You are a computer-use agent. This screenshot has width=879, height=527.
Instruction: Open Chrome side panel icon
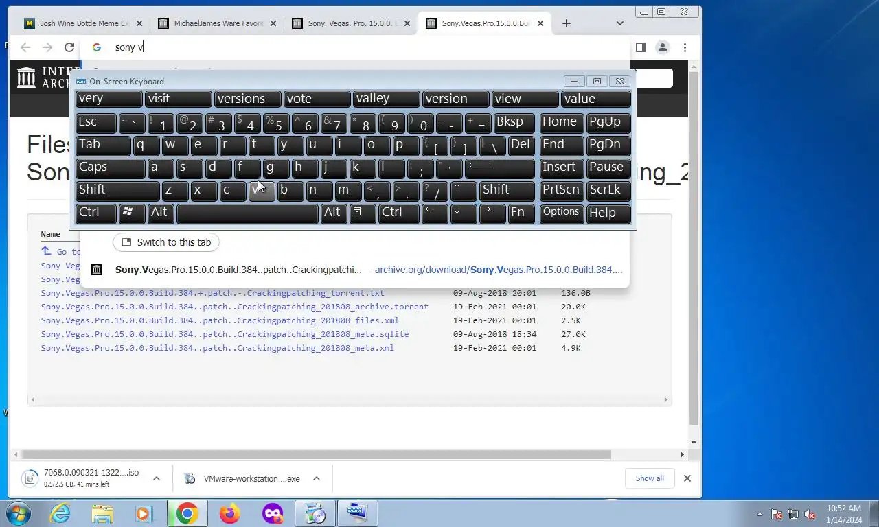tap(640, 47)
